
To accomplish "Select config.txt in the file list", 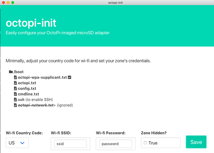I will coord(27,89).
